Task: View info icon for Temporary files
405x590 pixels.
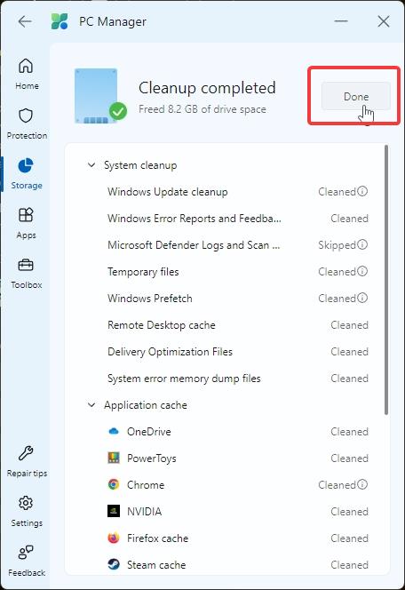Action: pos(362,271)
